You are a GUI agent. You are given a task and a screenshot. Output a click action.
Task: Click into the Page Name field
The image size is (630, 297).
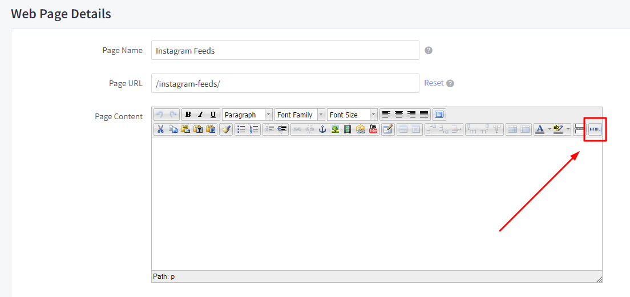tap(285, 50)
